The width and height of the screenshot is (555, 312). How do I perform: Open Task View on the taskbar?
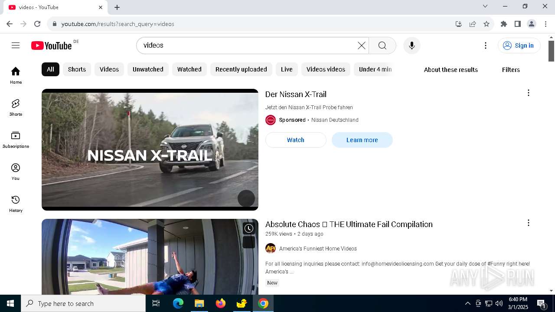pos(156,303)
